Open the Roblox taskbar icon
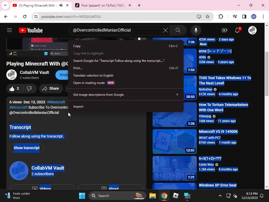The height and width of the screenshot is (202, 269). (175, 196)
